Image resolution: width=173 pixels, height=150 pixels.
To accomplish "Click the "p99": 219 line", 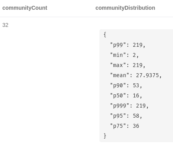I will coord(127,45).
